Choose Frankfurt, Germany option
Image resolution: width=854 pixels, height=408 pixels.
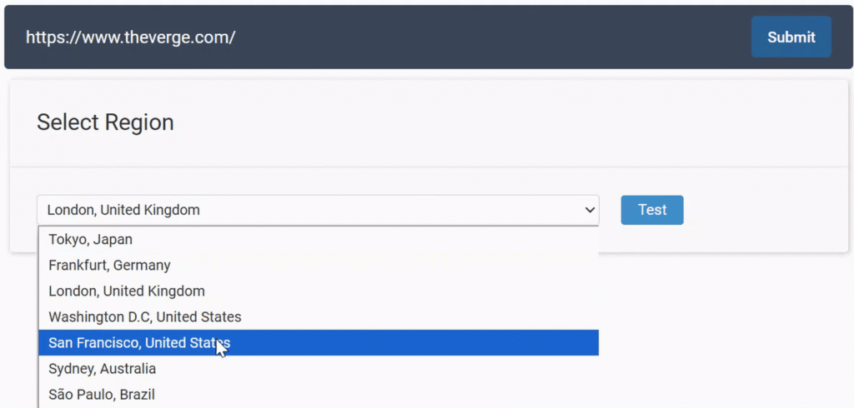point(109,266)
